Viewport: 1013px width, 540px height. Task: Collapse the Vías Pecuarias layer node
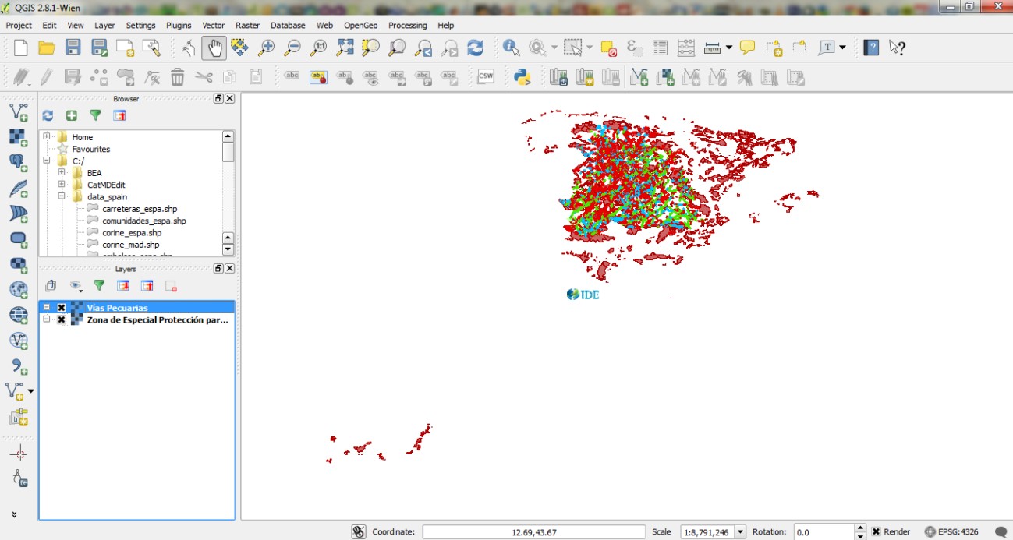47,308
